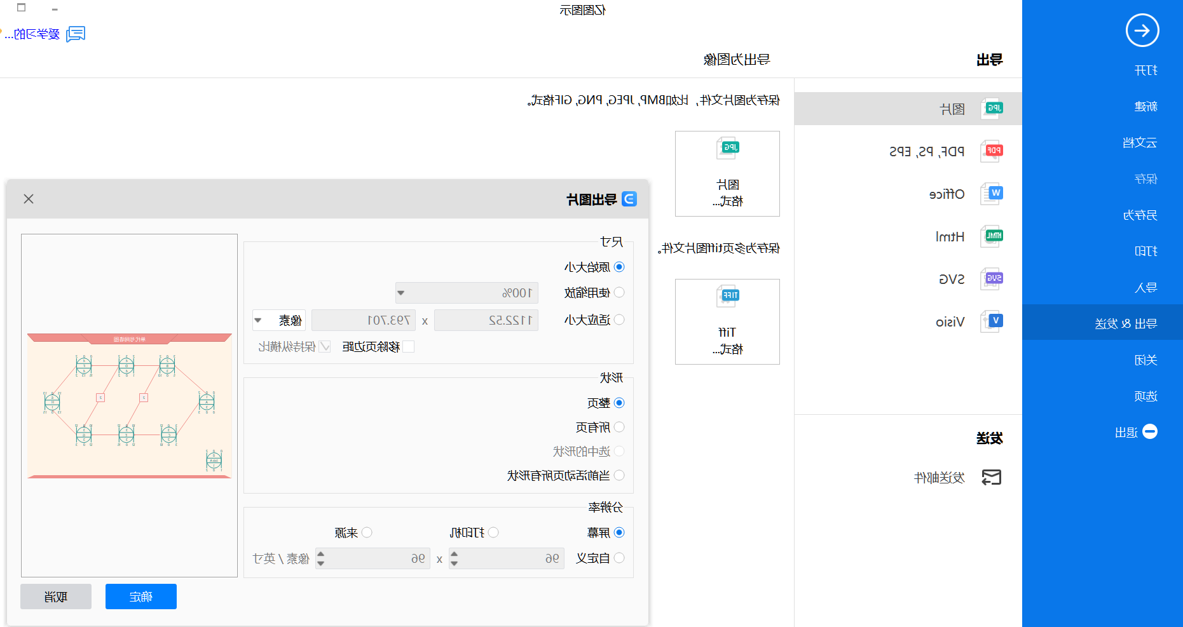Select 当前活动页所有形状 option
1183x627 pixels.
pos(619,475)
